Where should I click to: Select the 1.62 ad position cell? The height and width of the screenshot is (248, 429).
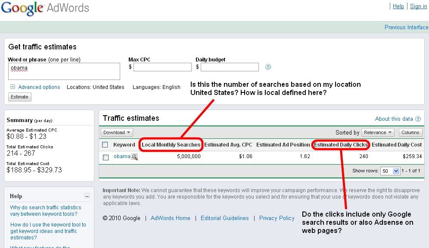[x=305, y=156]
